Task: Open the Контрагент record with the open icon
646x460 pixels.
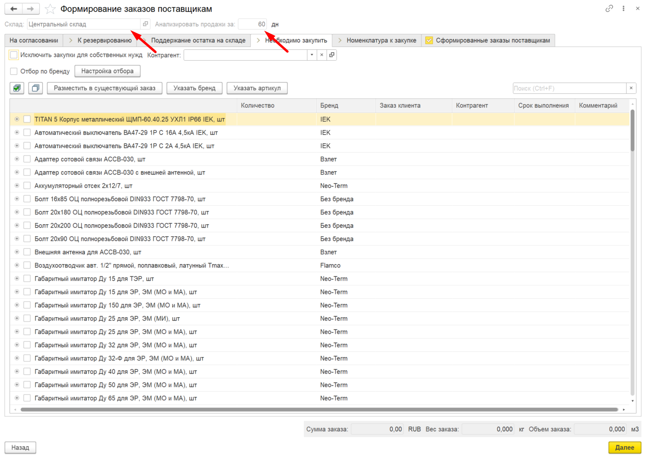Action: pos(332,55)
